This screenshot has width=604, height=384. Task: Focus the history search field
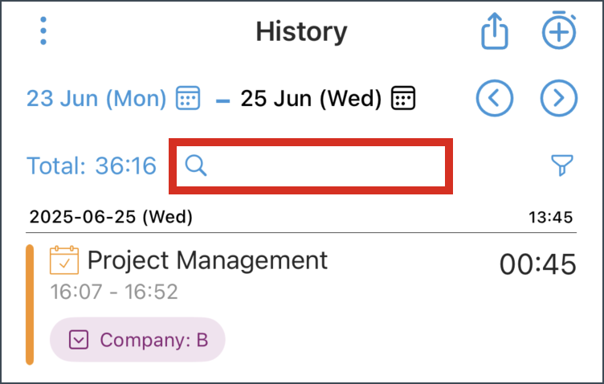pos(311,166)
